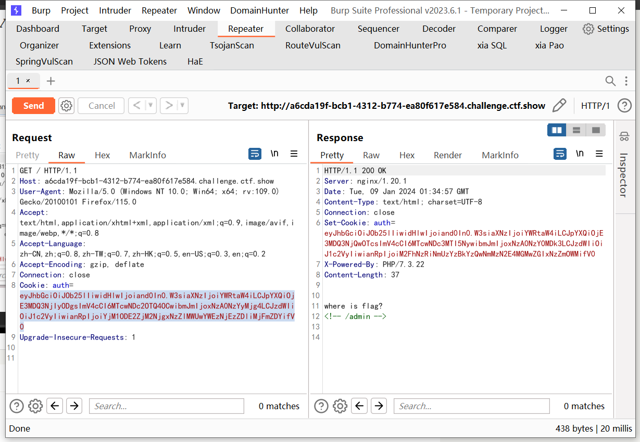Open the Hex tab in the Response pane

[407, 155]
